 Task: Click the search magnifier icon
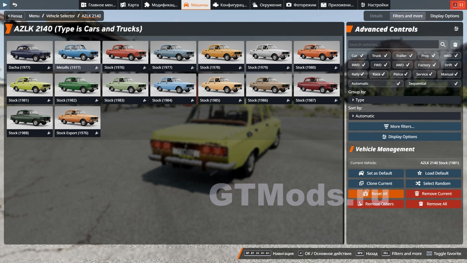tap(443, 45)
